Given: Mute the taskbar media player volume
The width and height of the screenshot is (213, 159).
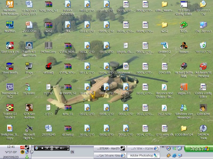Looking at the screenshot, I should click(61, 148).
